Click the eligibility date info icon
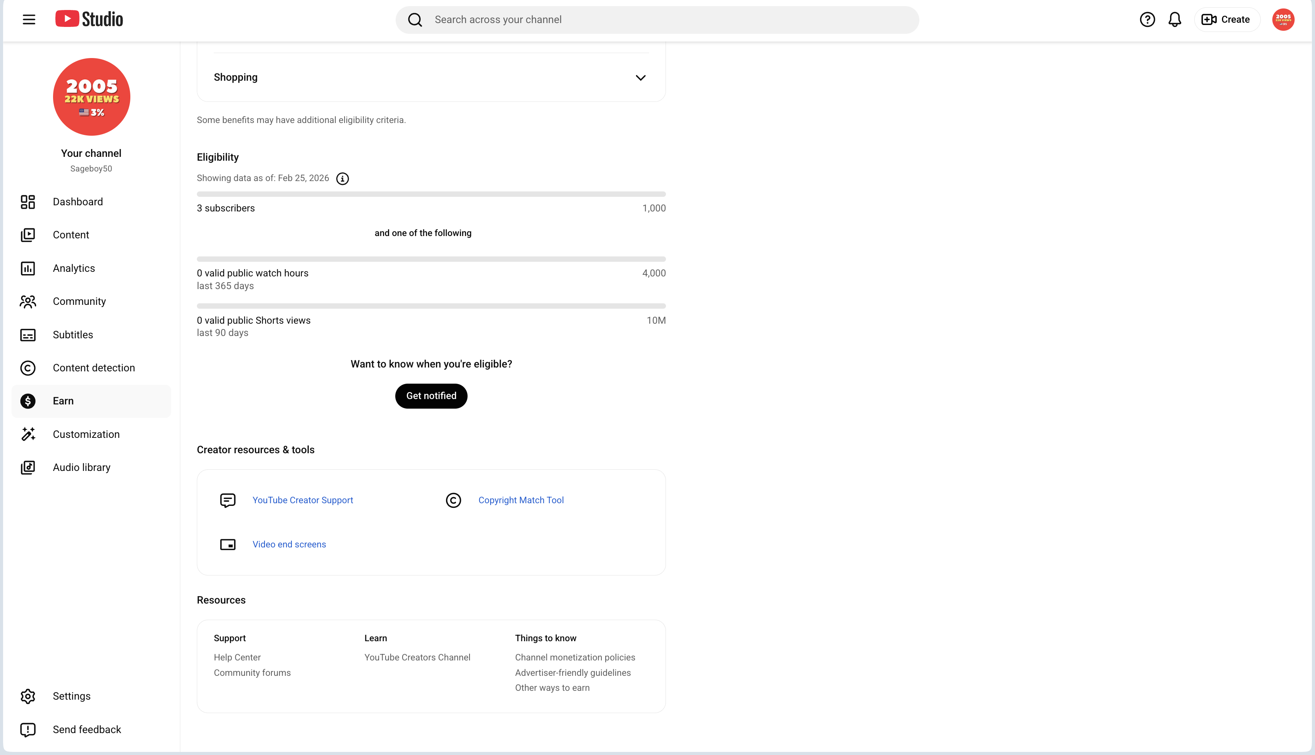This screenshot has width=1315, height=755. (342, 178)
